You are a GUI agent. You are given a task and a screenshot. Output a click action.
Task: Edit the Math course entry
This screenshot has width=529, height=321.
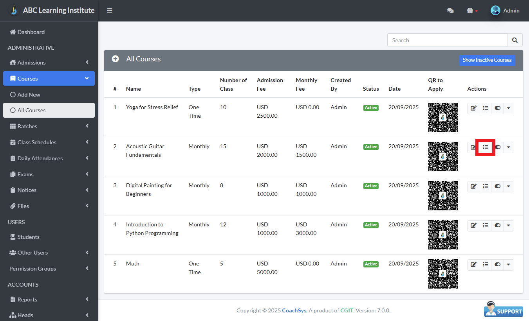click(473, 265)
